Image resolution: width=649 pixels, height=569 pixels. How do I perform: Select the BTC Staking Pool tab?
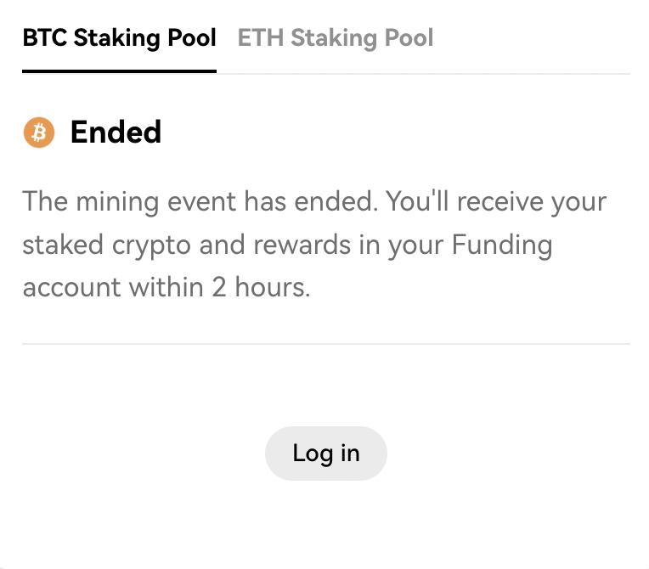(119, 38)
